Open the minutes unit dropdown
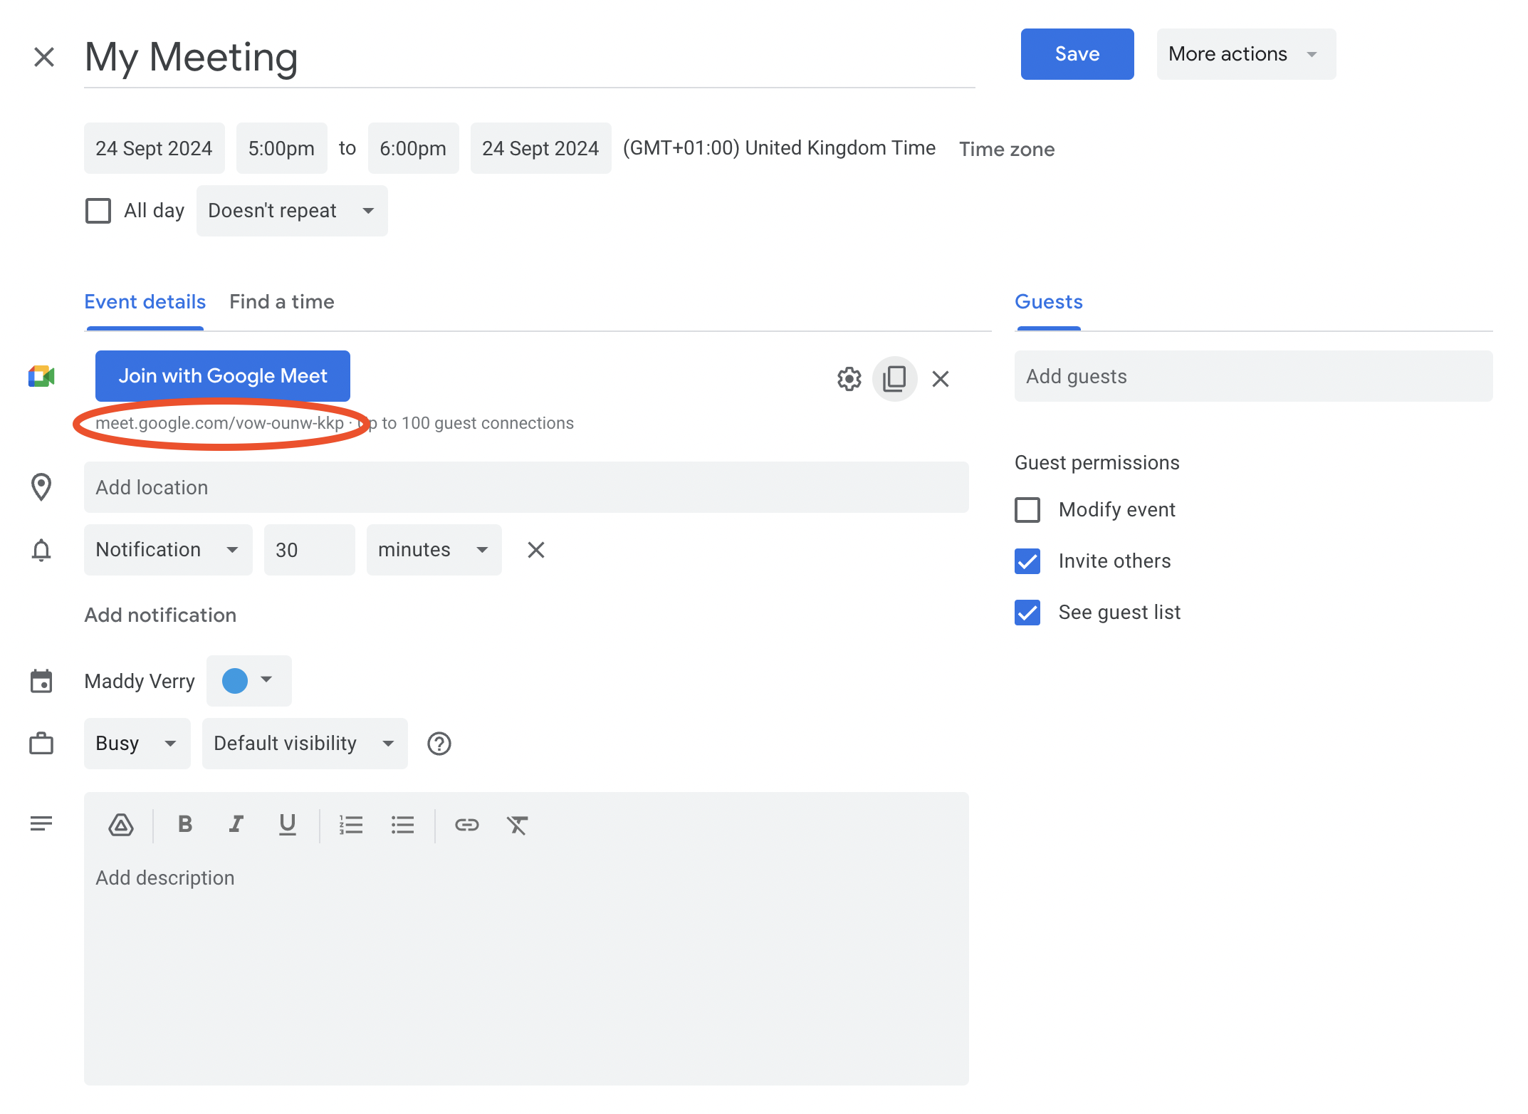Image resolution: width=1528 pixels, height=1114 pixels. 434,550
